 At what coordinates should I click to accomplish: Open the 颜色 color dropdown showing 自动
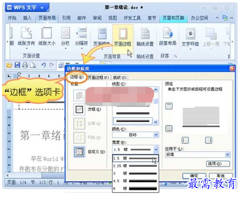[135, 135]
